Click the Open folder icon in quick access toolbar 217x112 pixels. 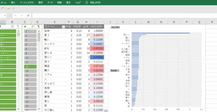point(8,8)
